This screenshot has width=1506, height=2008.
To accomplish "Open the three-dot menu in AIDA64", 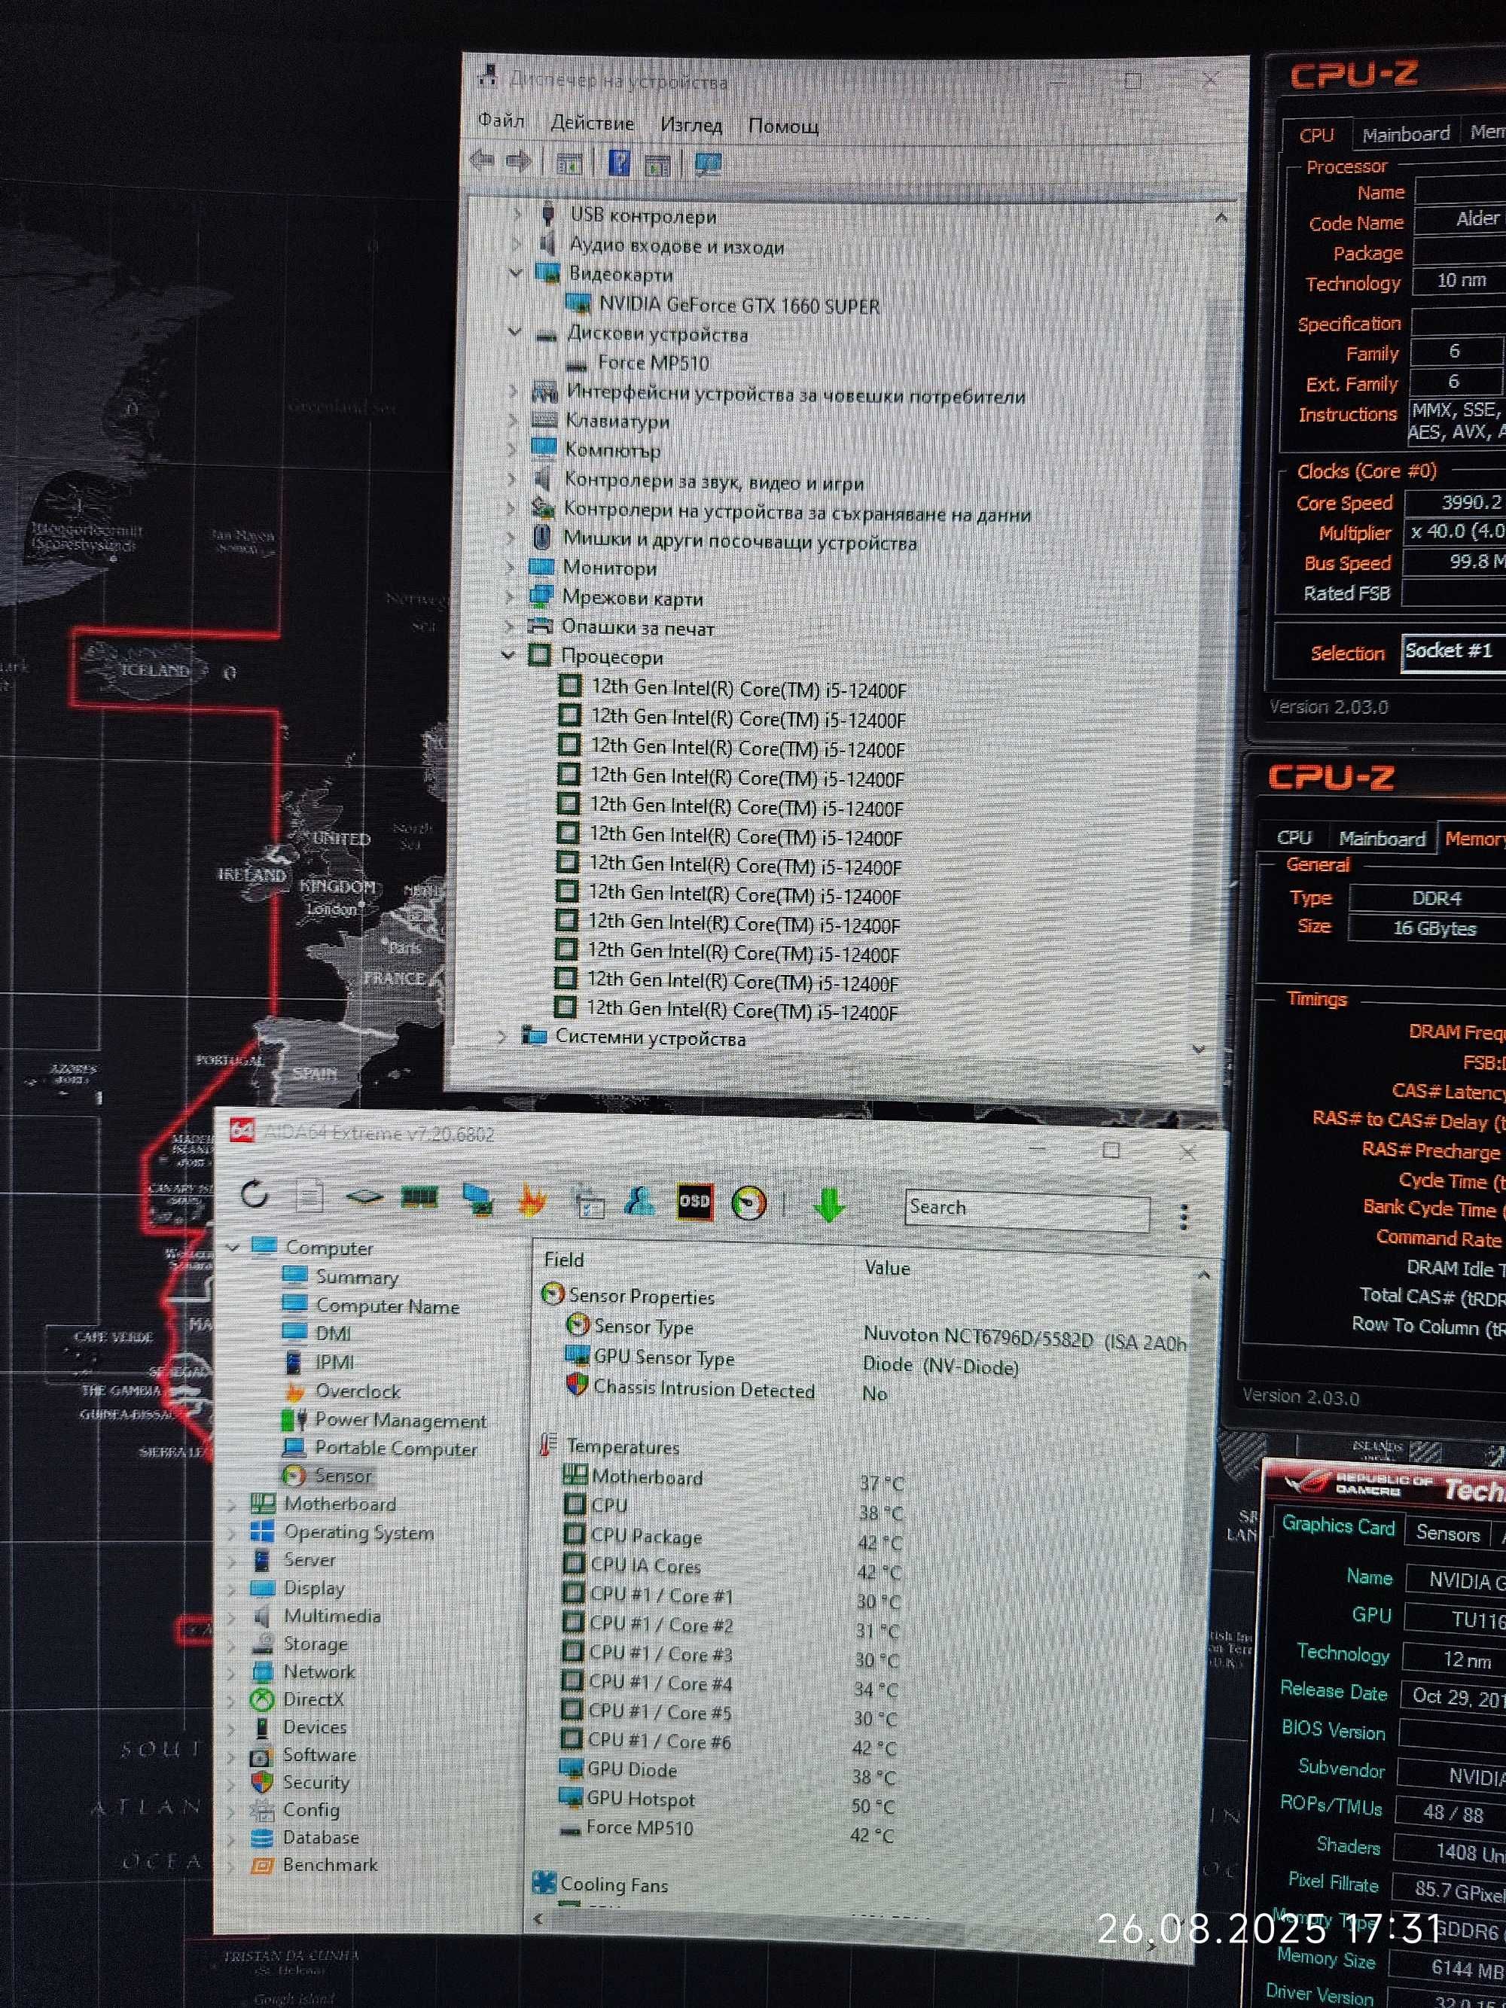I will 1183,1217.
